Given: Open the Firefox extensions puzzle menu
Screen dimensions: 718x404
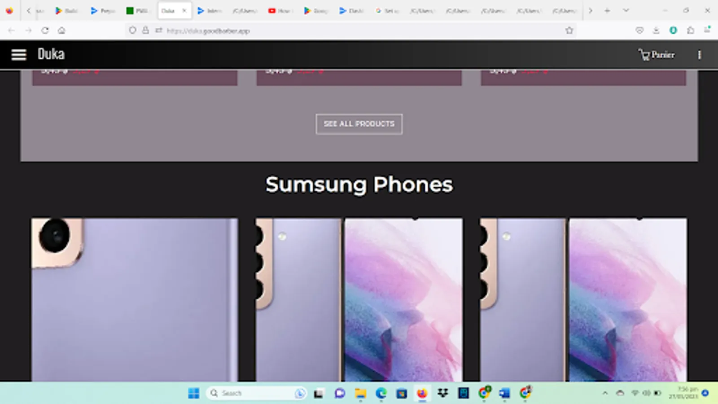Looking at the screenshot, I should point(690,31).
